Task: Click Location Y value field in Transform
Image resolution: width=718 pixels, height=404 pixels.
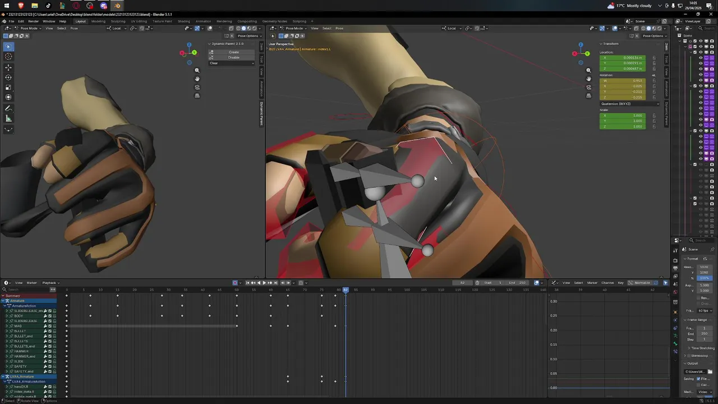Action: point(623,63)
